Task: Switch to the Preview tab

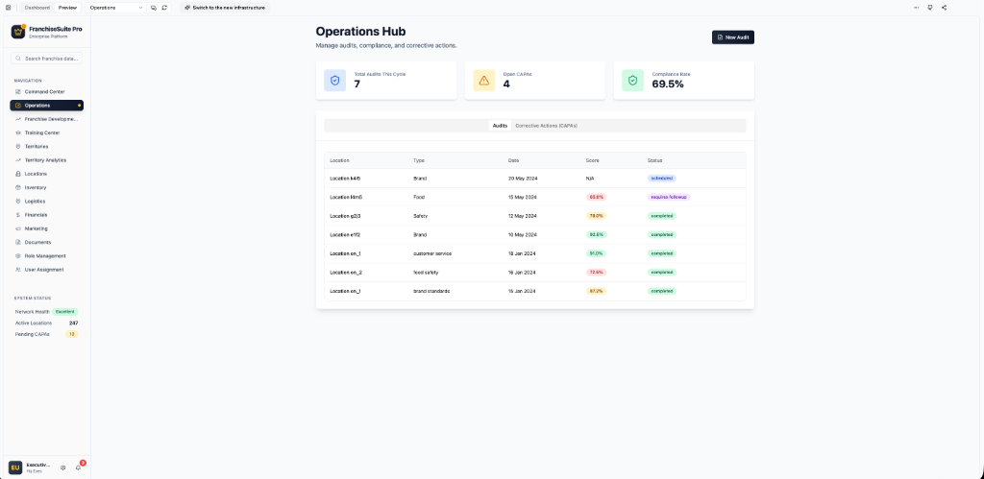Action: point(68,8)
